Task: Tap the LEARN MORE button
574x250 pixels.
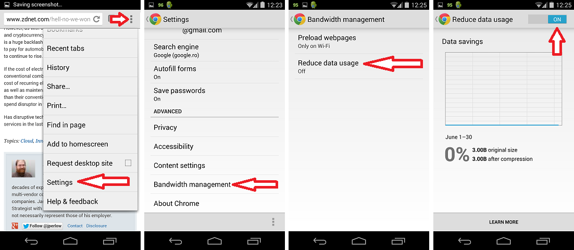Action: (x=504, y=222)
